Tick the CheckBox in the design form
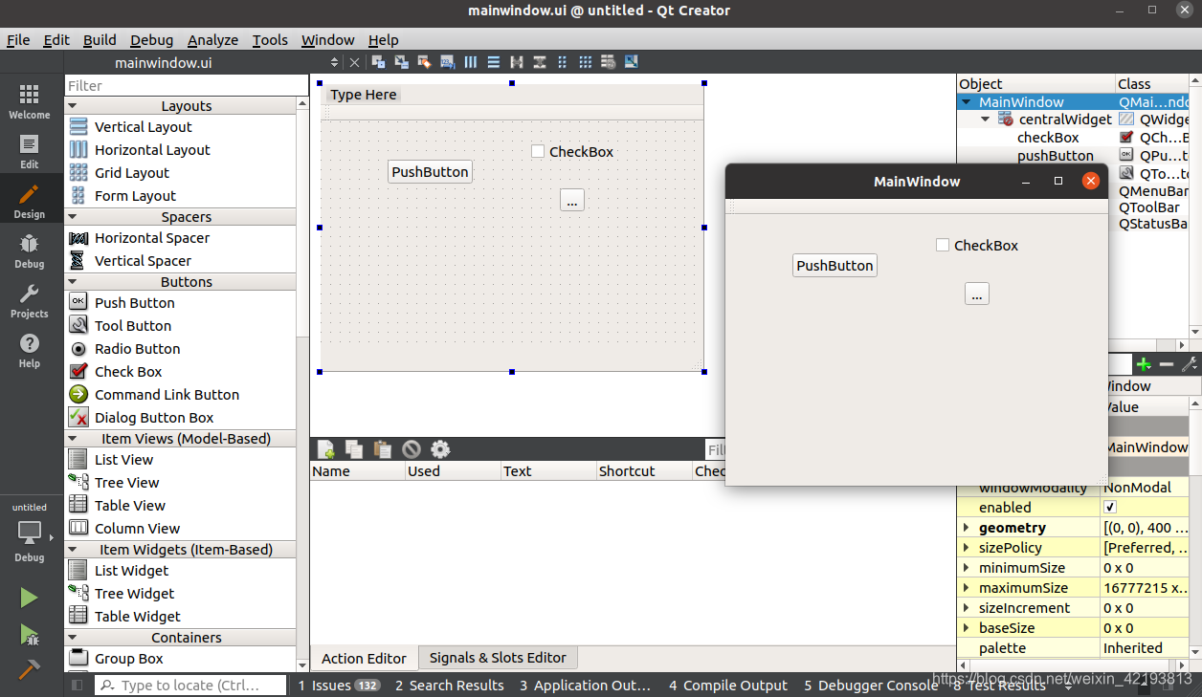 538,151
